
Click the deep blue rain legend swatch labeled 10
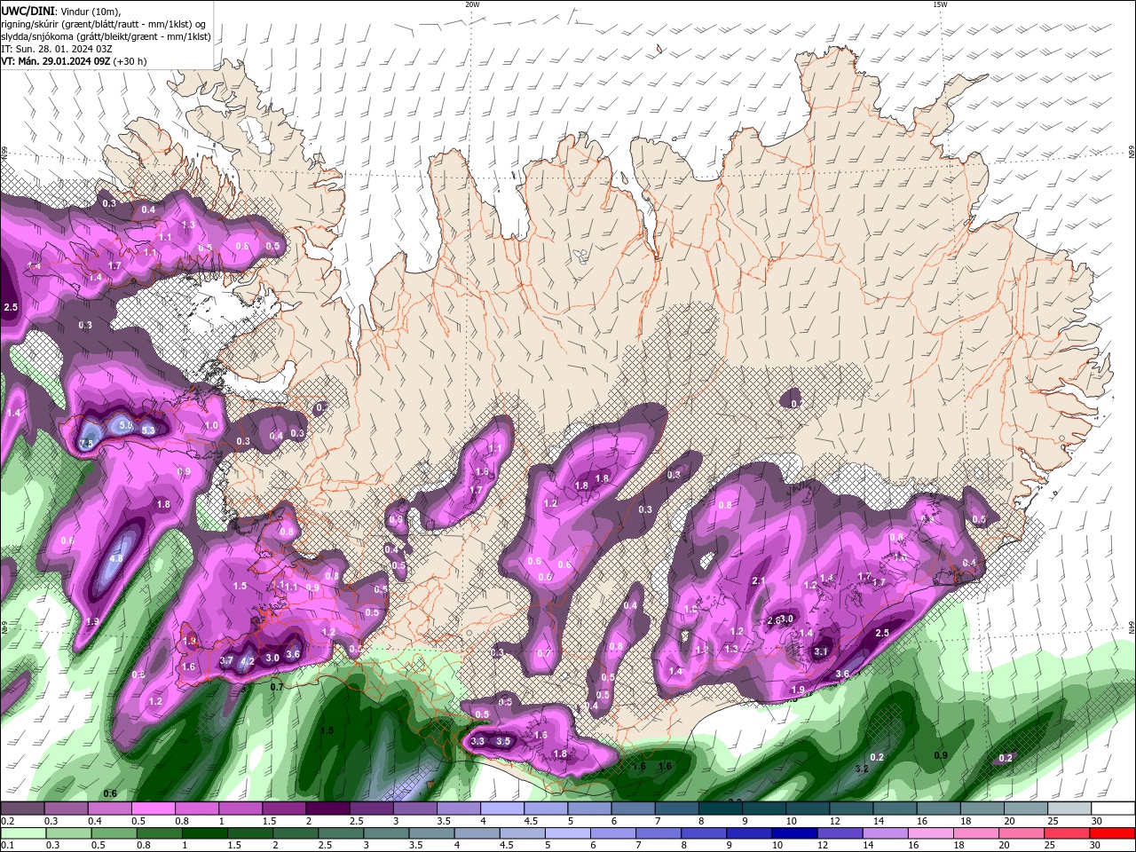point(793,832)
